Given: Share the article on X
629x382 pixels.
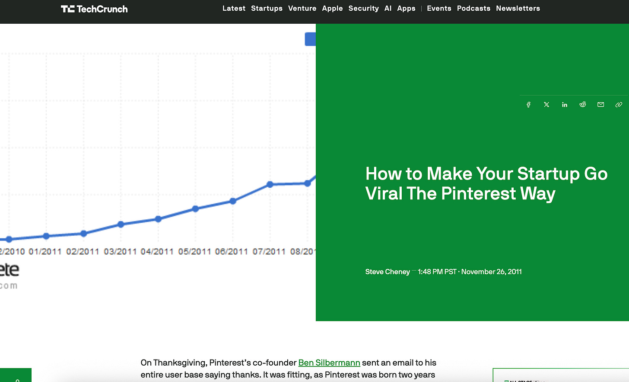Looking at the screenshot, I should [546, 104].
